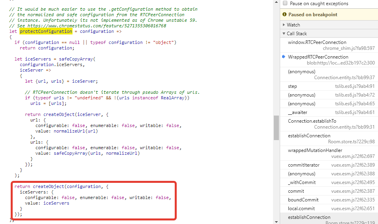The height and width of the screenshot is (224, 378).
Task: Open tslib.es6.js?9ab4:72 source link
Action: (355, 95)
